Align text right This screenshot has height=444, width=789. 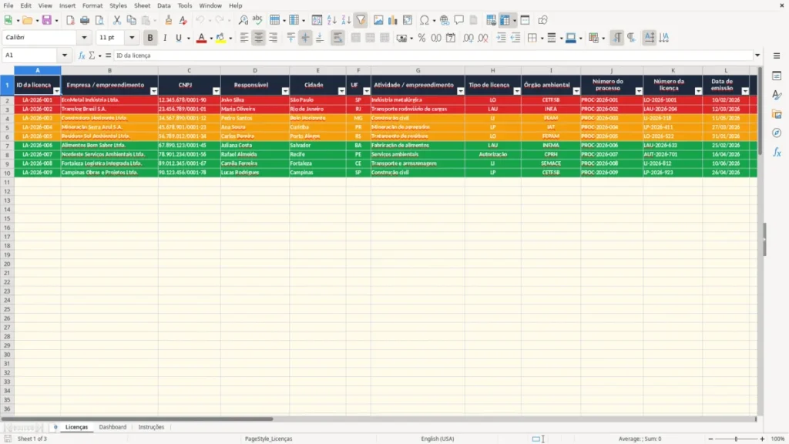[x=274, y=38]
